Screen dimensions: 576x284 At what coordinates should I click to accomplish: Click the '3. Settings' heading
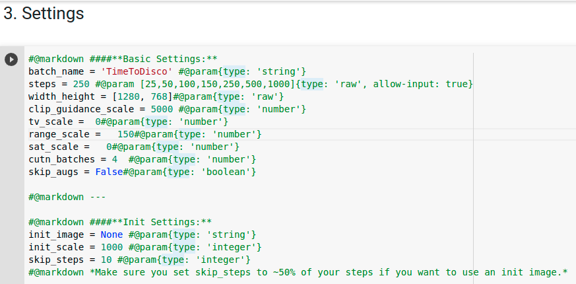44,14
